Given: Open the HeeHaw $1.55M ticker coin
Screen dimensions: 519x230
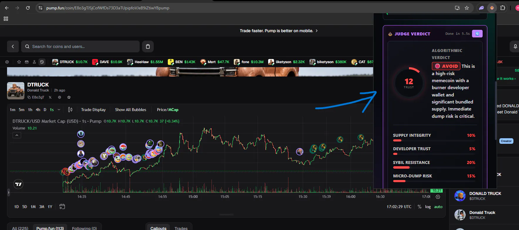Looking at the screenshot, I should [145, 62].
